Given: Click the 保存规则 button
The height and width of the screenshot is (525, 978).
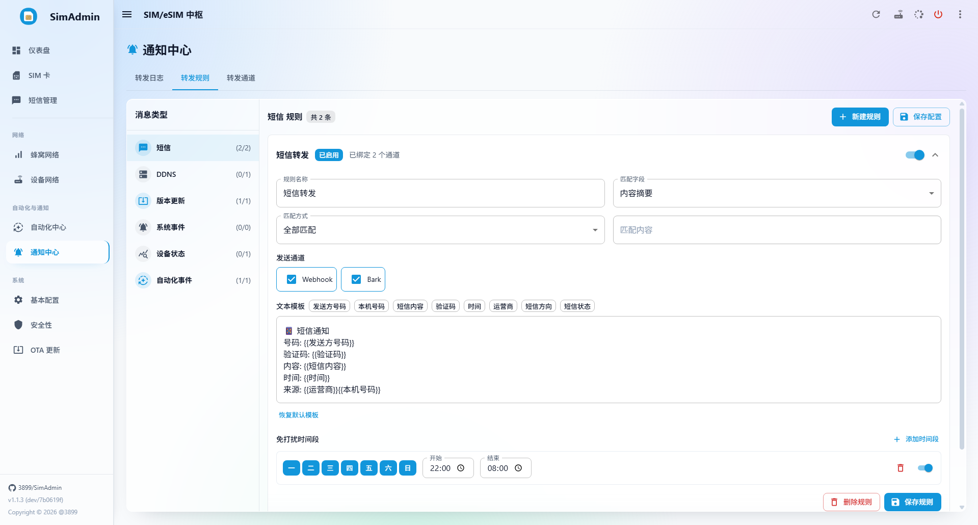Looking at the screenshot, I should (x=913, y=502).
